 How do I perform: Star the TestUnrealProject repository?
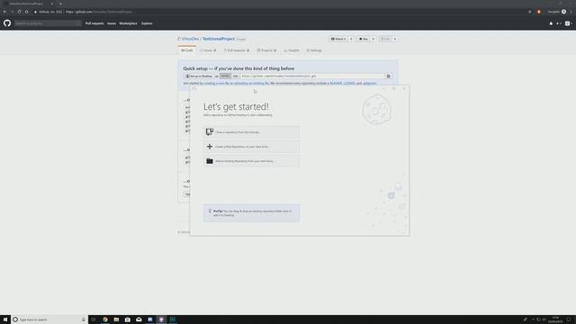click(x=364, y=39)
